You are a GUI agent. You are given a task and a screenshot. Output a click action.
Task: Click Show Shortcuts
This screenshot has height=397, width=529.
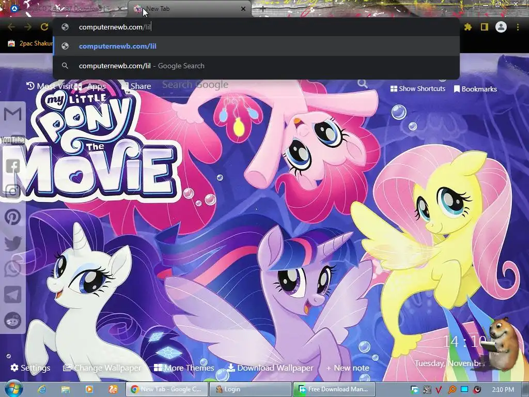417,88
